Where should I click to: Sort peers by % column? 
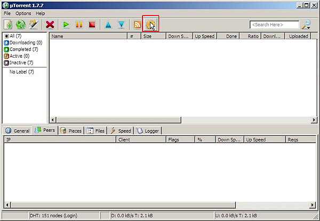click(x=205, y=139)
